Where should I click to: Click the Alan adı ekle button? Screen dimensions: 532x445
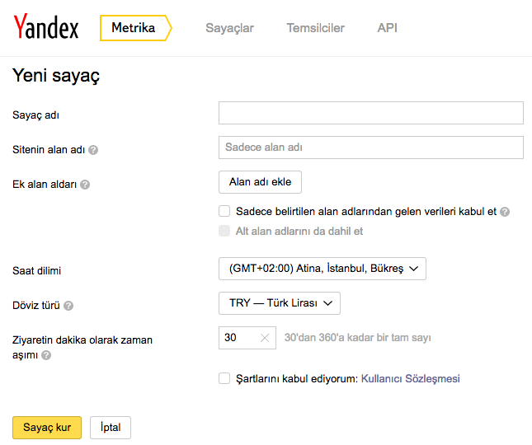point(260,182)
